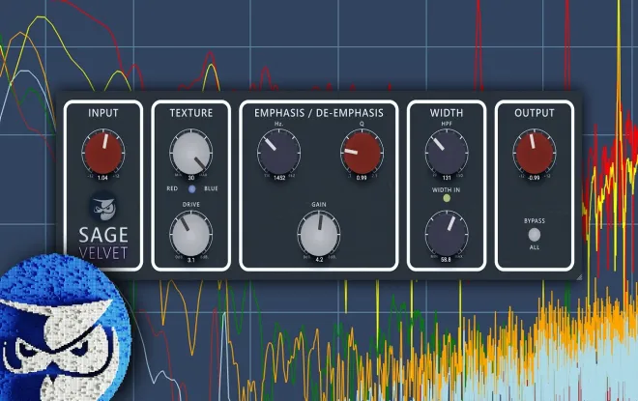Click the EMPHASIS / DE-EMPHASIS heading

[x=319, y=113]
